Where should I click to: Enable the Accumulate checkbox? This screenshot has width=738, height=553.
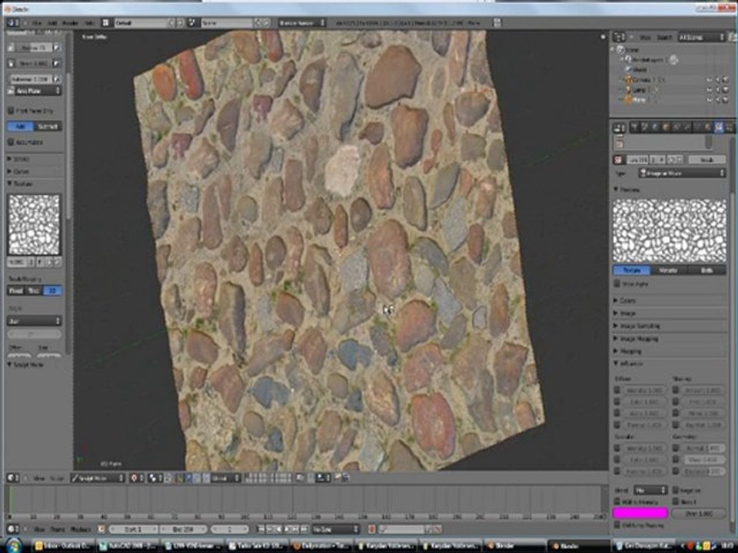[x=11, y=142]
